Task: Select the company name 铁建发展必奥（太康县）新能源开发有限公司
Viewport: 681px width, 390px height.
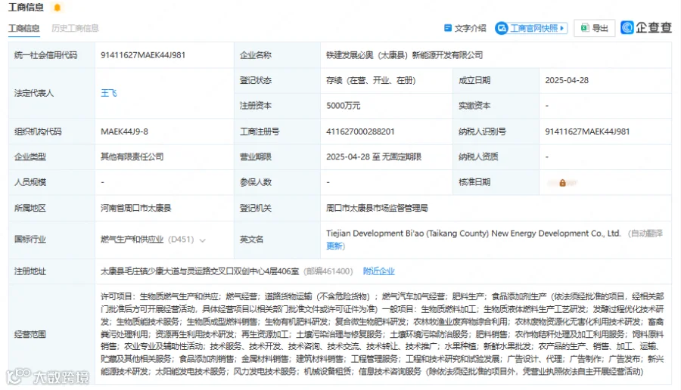Action: [x=404, y=55]
